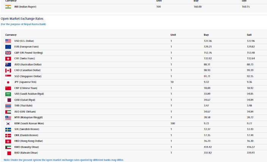Click the Unit column header in open market table
Screen dimensions: 267x162
pos(173,35)
